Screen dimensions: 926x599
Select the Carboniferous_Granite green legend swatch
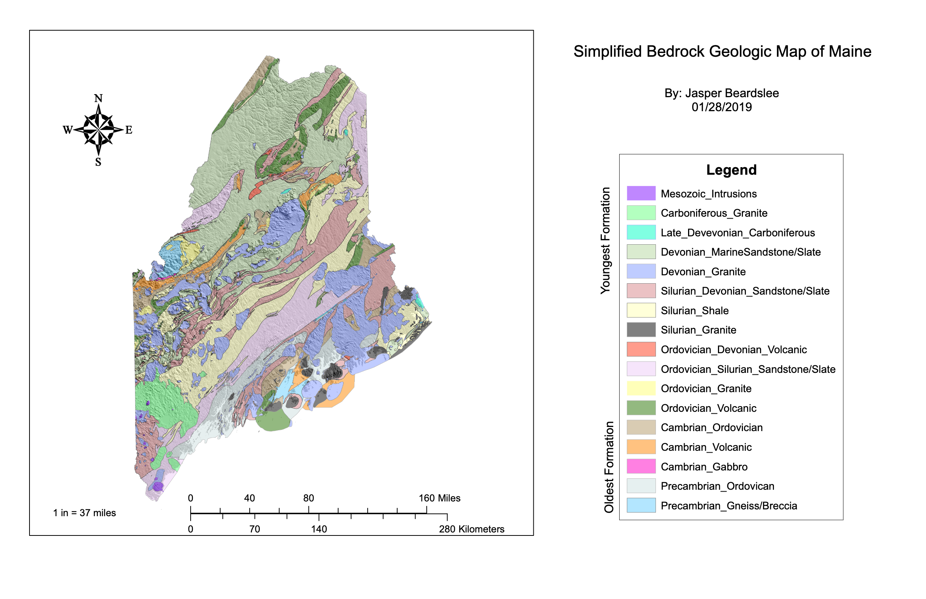(x=641, y=213)
